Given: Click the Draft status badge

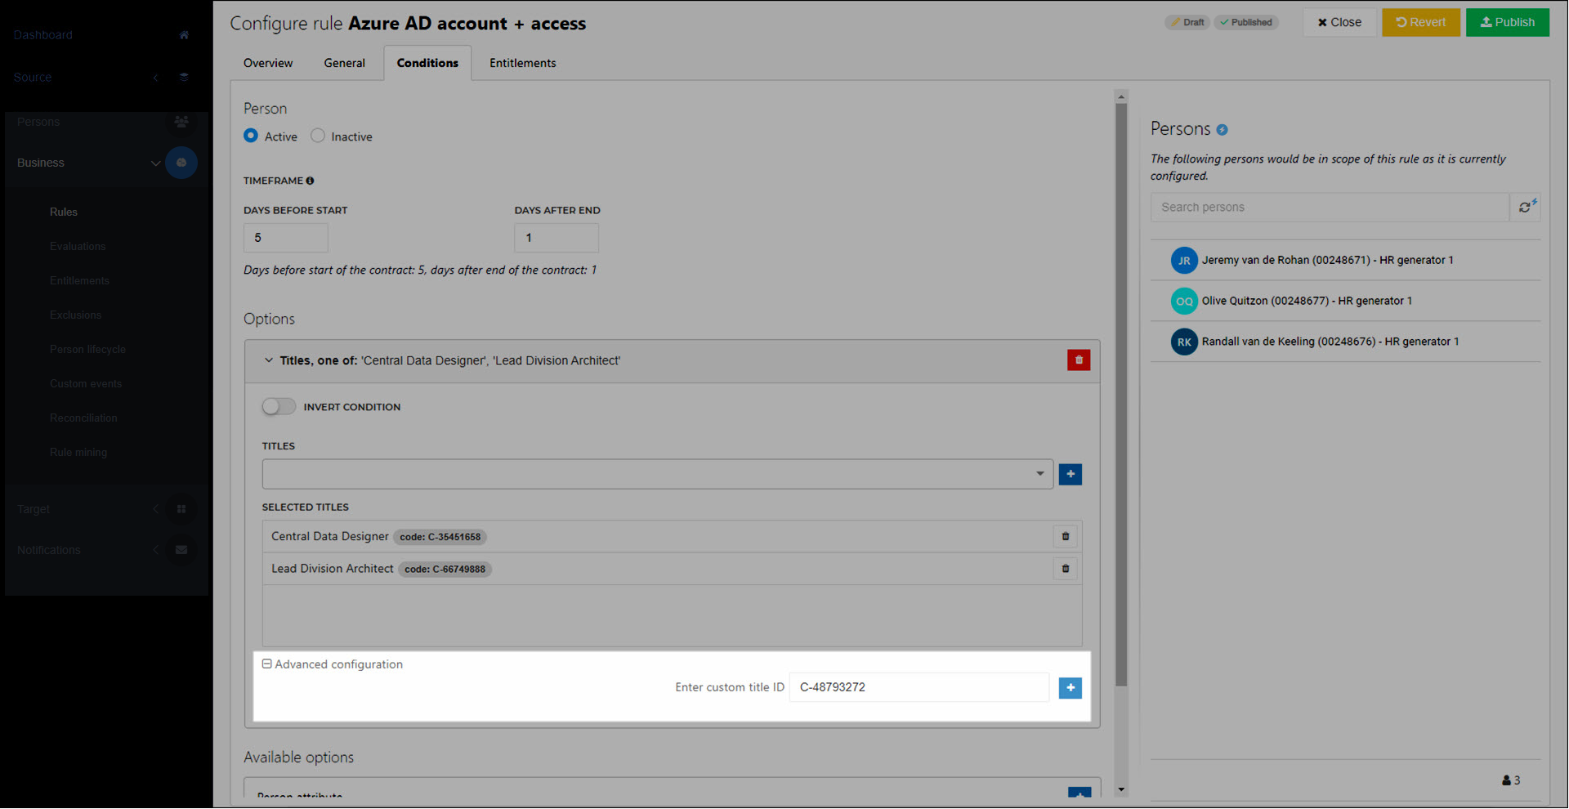Looking at the screenshot, I should [x=1187, y=22].
